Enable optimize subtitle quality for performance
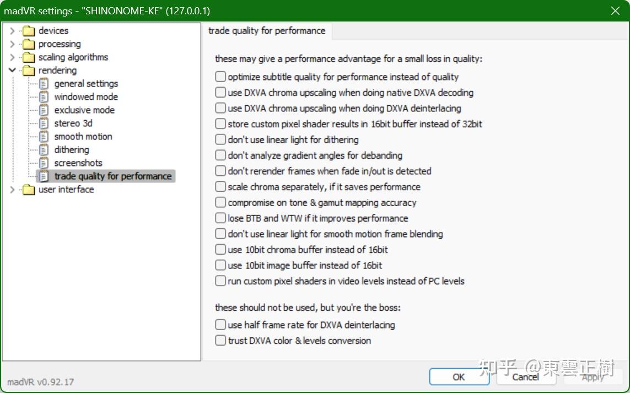Image resolution: width=630 pixels, height=393 pixels. coord(220,77)
